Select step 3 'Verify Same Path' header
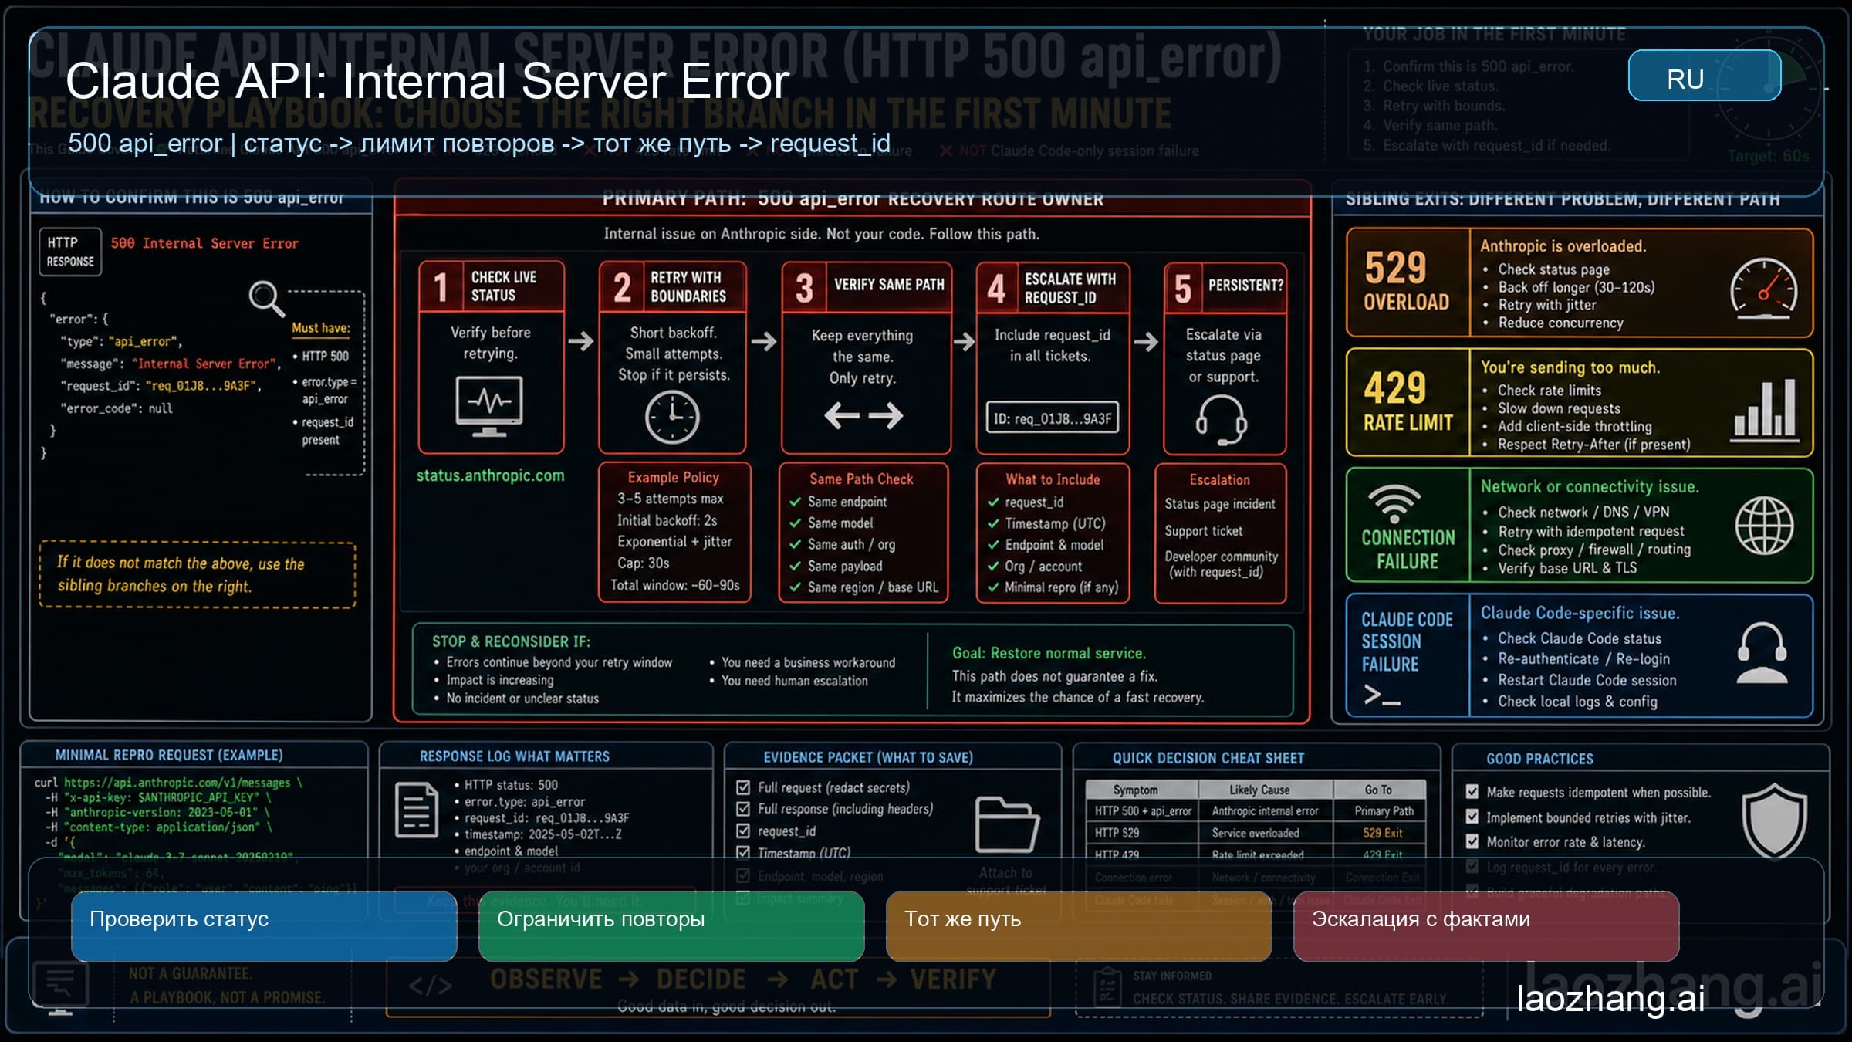The image size is (1852, 1042). pos(866,287)
